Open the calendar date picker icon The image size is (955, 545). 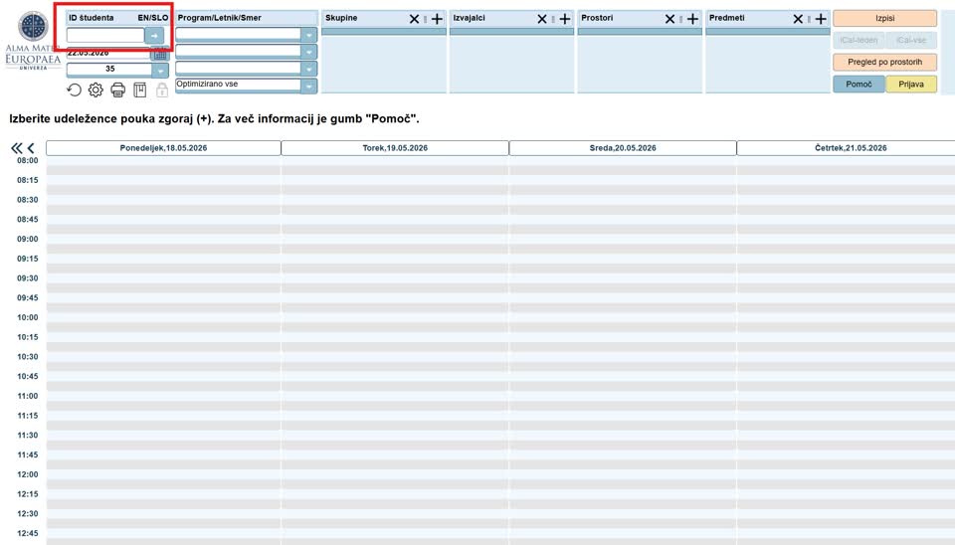(x=159, y=55)
